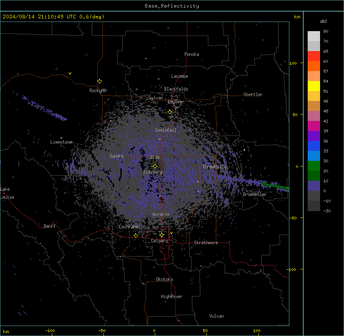Click the yellow diamond marker near RockyMH

[x=99, y=81]
